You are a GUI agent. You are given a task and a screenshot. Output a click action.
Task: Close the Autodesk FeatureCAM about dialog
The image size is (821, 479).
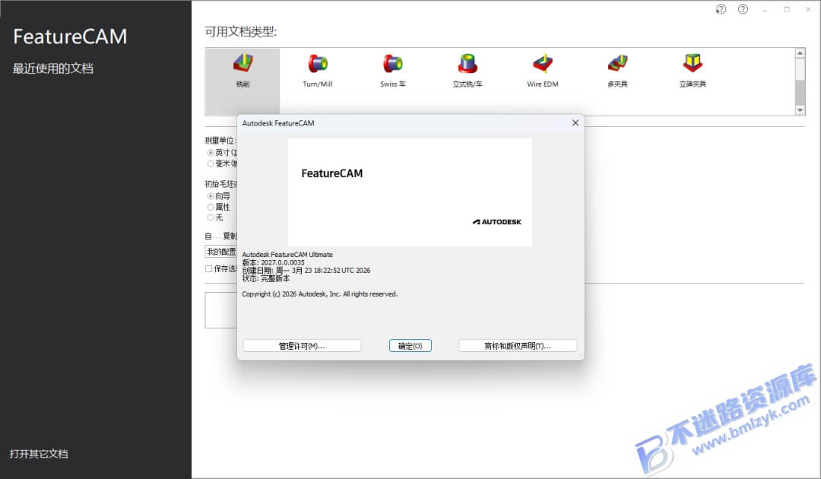click(x=575, y=123)
